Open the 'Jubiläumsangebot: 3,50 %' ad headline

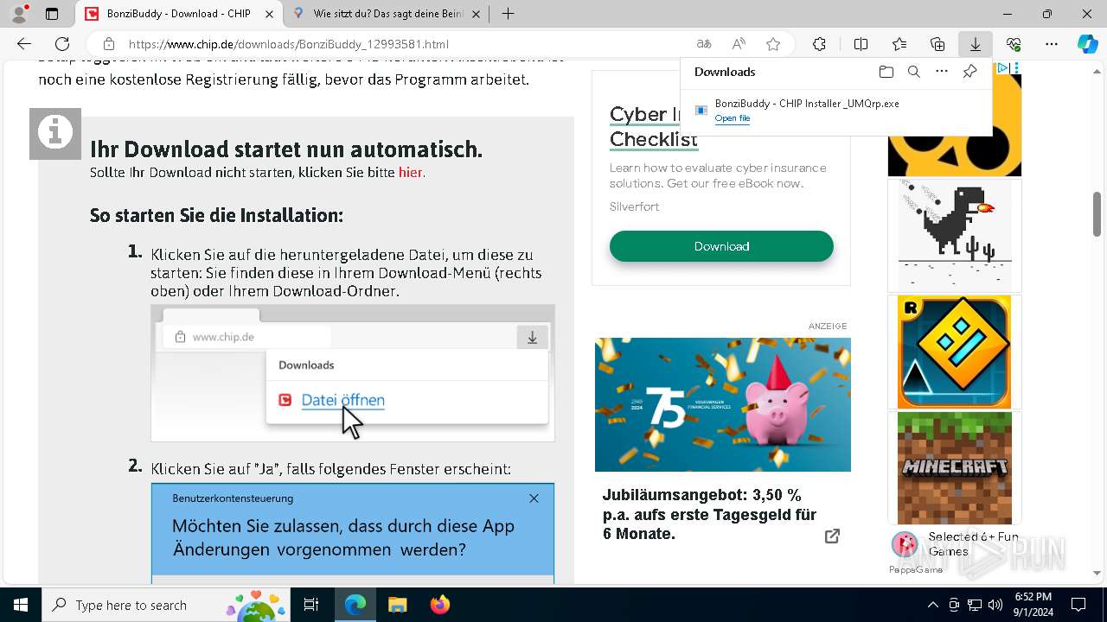pyautogui.click(x=709, y=515)
